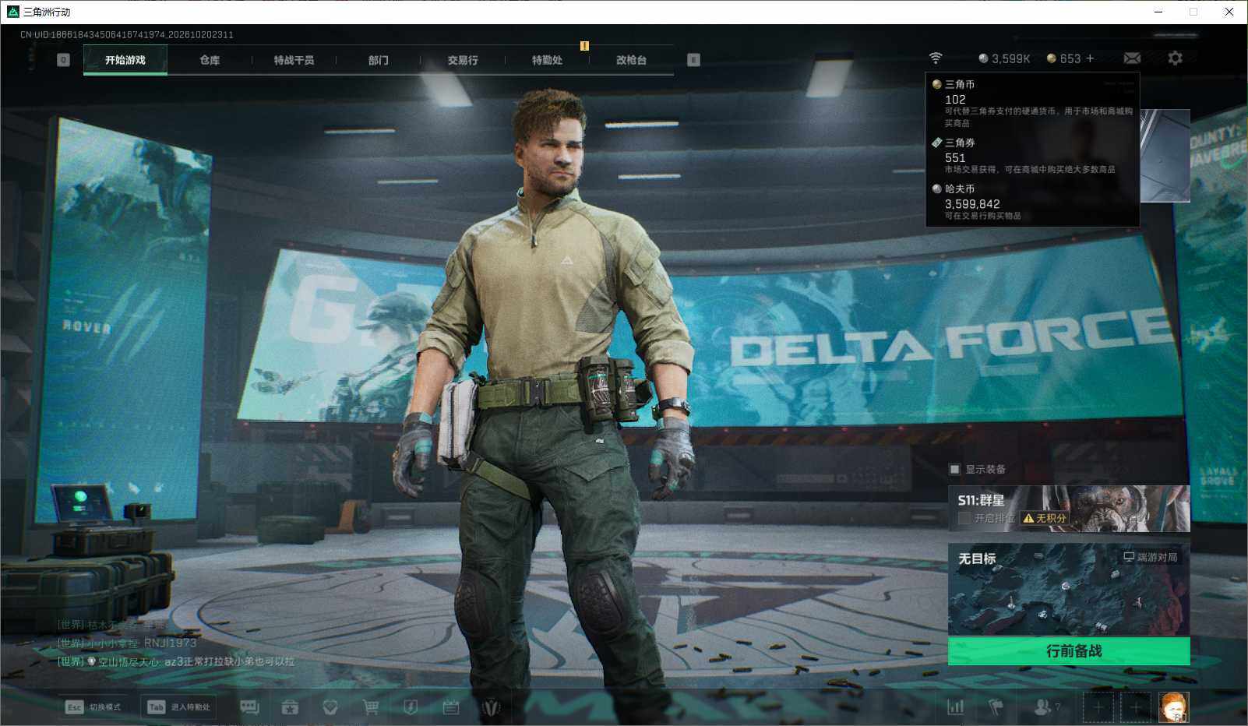Click the Esc 切换模式 button
Viewport: 1248px width, 726px height.
coord(93,707)
